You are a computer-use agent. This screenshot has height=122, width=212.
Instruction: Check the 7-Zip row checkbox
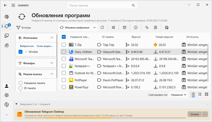point(64,45)
